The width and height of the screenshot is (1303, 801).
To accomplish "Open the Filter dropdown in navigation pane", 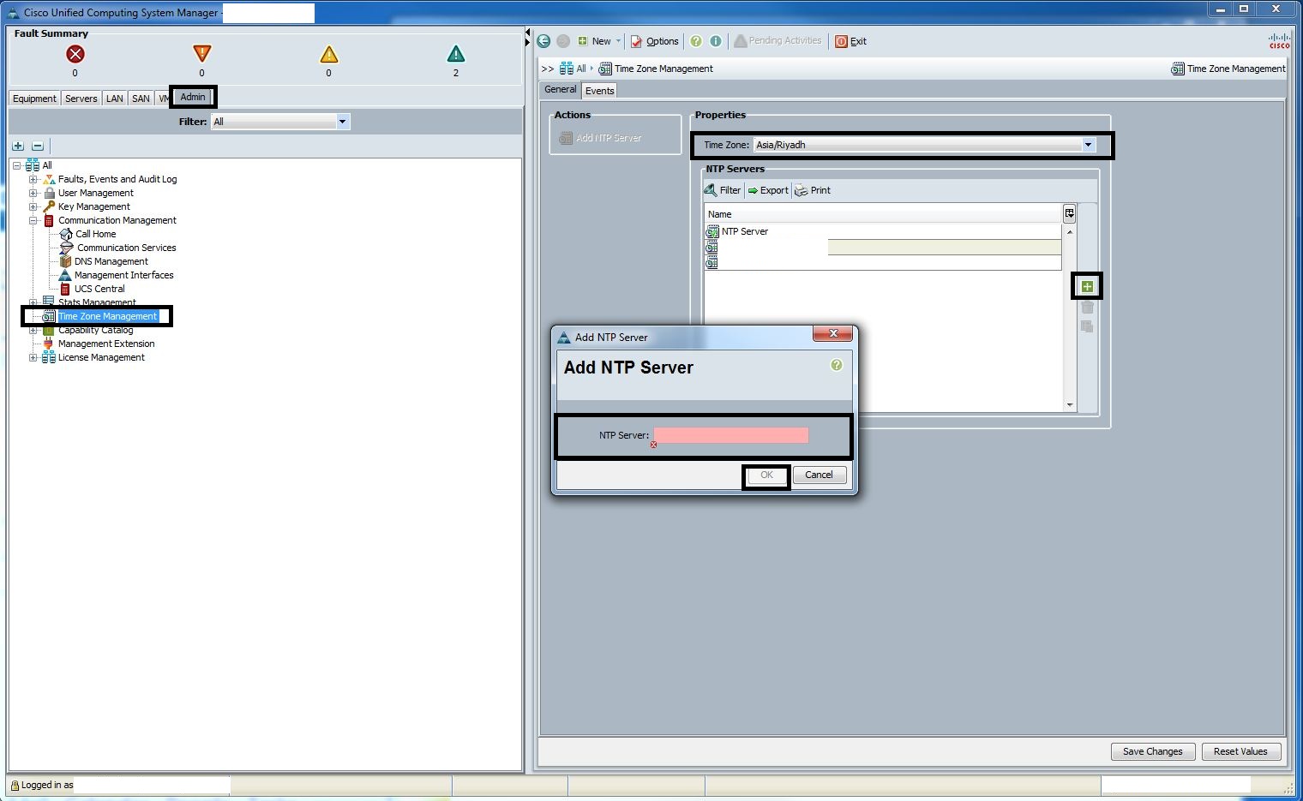I will (342, 122).
